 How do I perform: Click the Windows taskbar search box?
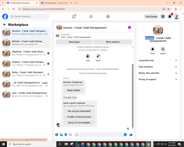point(32,144)
